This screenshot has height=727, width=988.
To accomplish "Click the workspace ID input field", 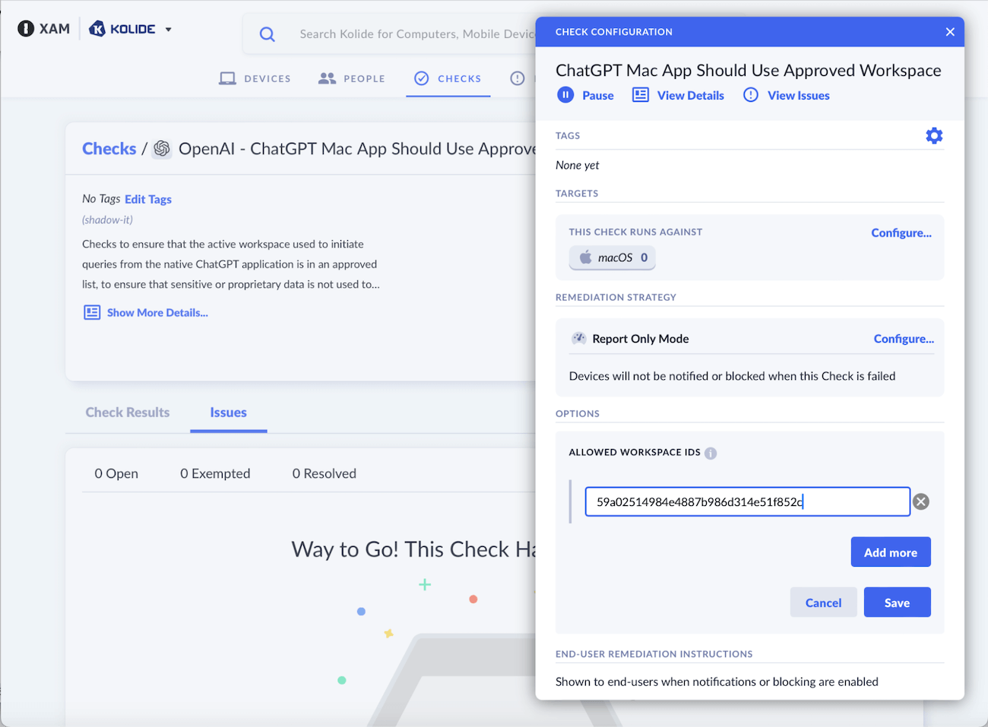I will 748,501.
